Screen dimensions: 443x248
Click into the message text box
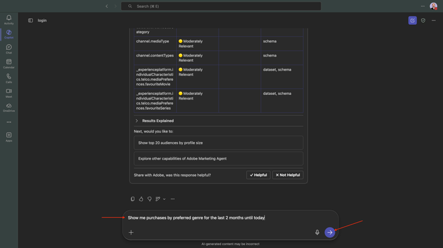coord(230,218)
